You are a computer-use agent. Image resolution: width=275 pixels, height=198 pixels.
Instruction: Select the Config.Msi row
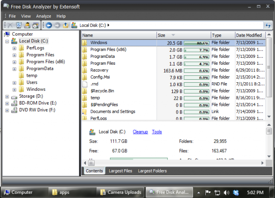(174, 77)
